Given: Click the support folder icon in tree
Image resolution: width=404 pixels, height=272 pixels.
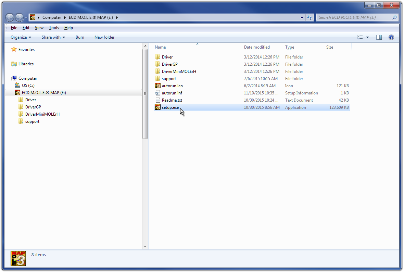Looking at the screenshot, I should pos(21,121).
